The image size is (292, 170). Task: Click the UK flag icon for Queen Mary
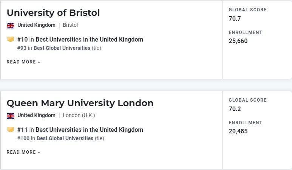[11, 116]
